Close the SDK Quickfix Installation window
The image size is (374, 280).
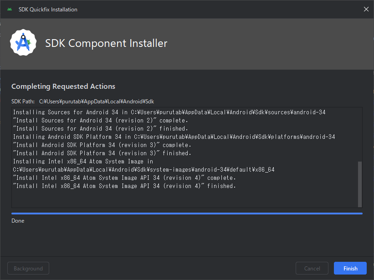[366, 9]
